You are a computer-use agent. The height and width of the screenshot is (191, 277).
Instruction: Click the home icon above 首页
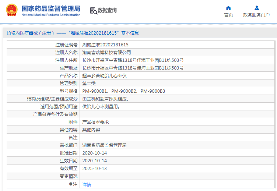point(228,8)
